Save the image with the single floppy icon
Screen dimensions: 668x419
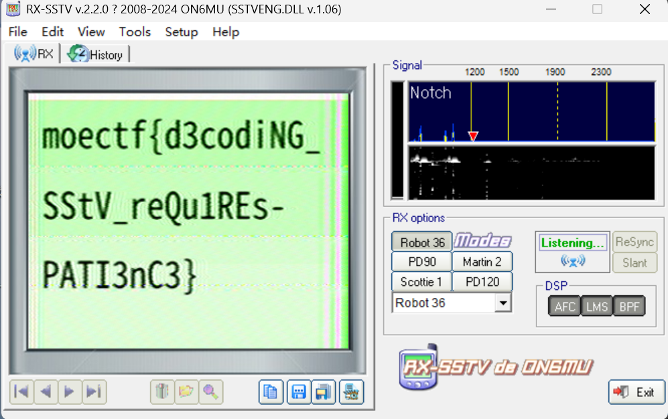point(299,392)
